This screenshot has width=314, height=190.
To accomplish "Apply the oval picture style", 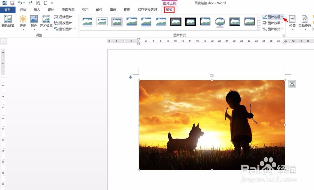I will [x=220, y=22].
